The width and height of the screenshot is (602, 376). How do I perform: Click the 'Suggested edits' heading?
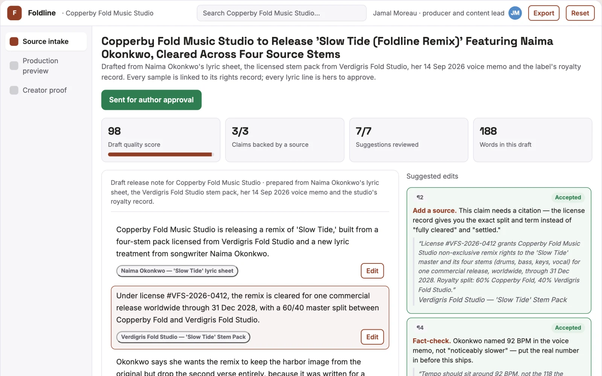(432, 176)
